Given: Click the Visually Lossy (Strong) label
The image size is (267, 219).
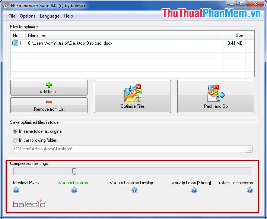Looking at the screenshot, I should pos(191,183).
